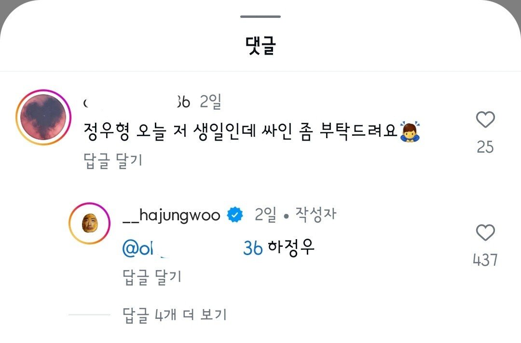Tap the sheet handle bar above 댓글
521x343 pixels.
click(x=260, y=16)
